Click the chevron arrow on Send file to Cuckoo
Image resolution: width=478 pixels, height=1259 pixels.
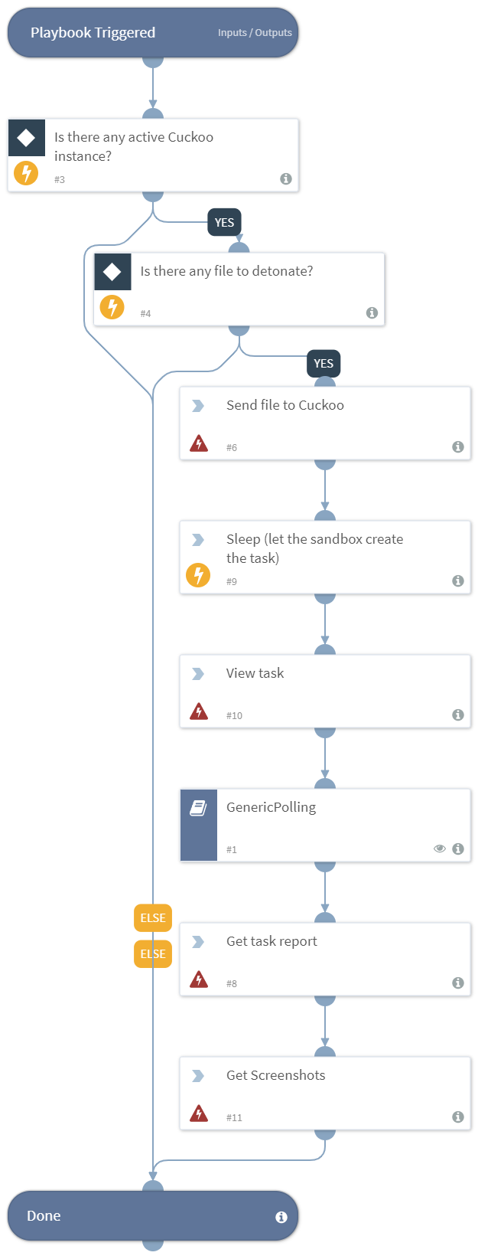[x=198, y=406]
